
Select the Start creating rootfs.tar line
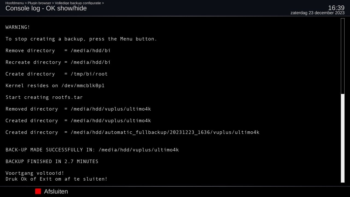[x=44, y=97]
